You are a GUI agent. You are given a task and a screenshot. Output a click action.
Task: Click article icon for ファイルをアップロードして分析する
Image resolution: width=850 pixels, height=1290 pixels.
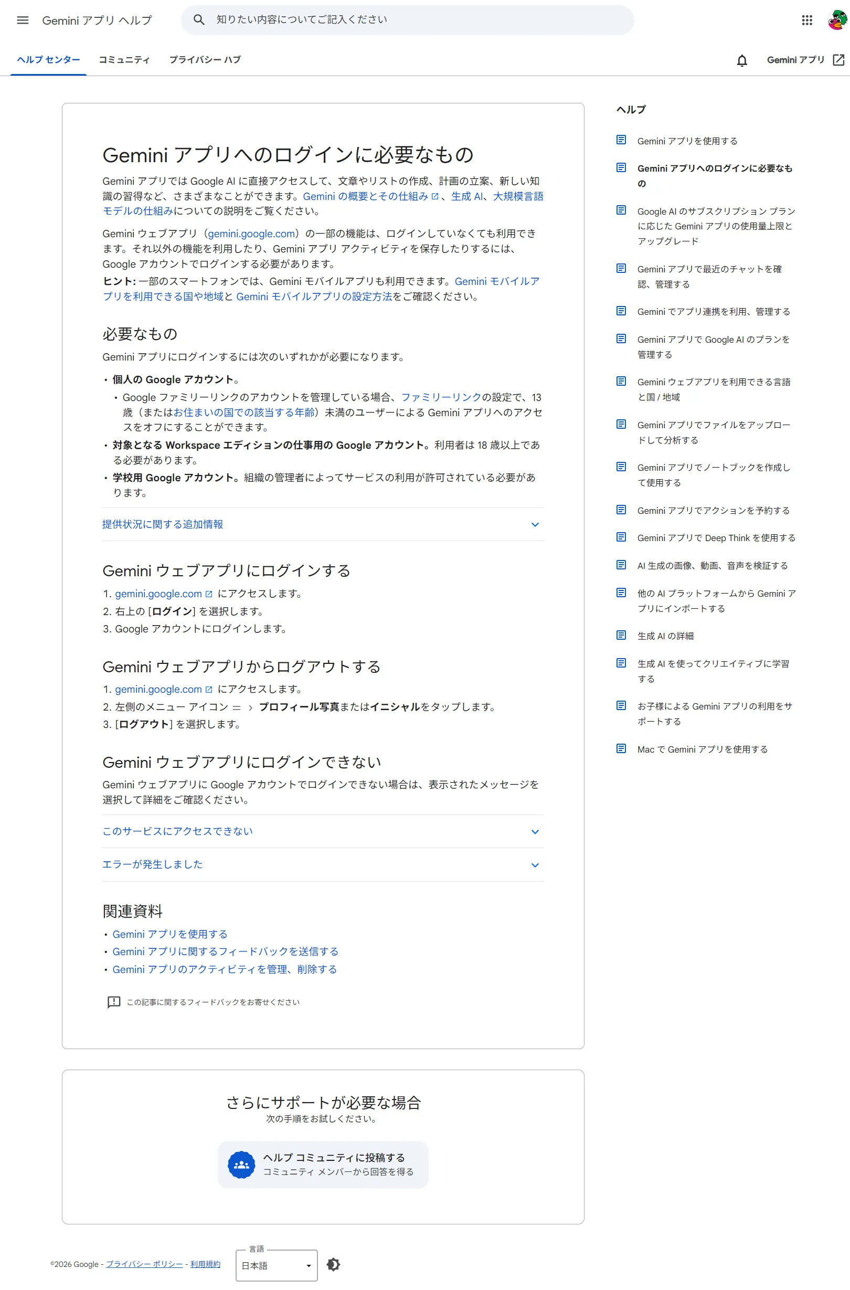[x=621, y=424]
